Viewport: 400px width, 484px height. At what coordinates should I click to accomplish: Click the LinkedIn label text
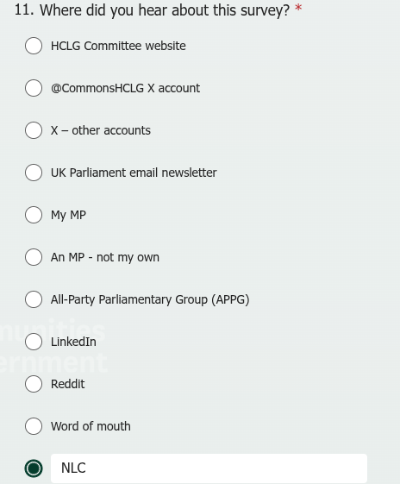[73, 342]
